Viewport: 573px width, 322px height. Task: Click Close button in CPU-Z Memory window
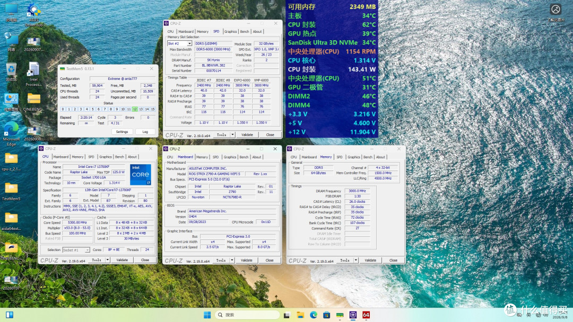coord(393,260)
